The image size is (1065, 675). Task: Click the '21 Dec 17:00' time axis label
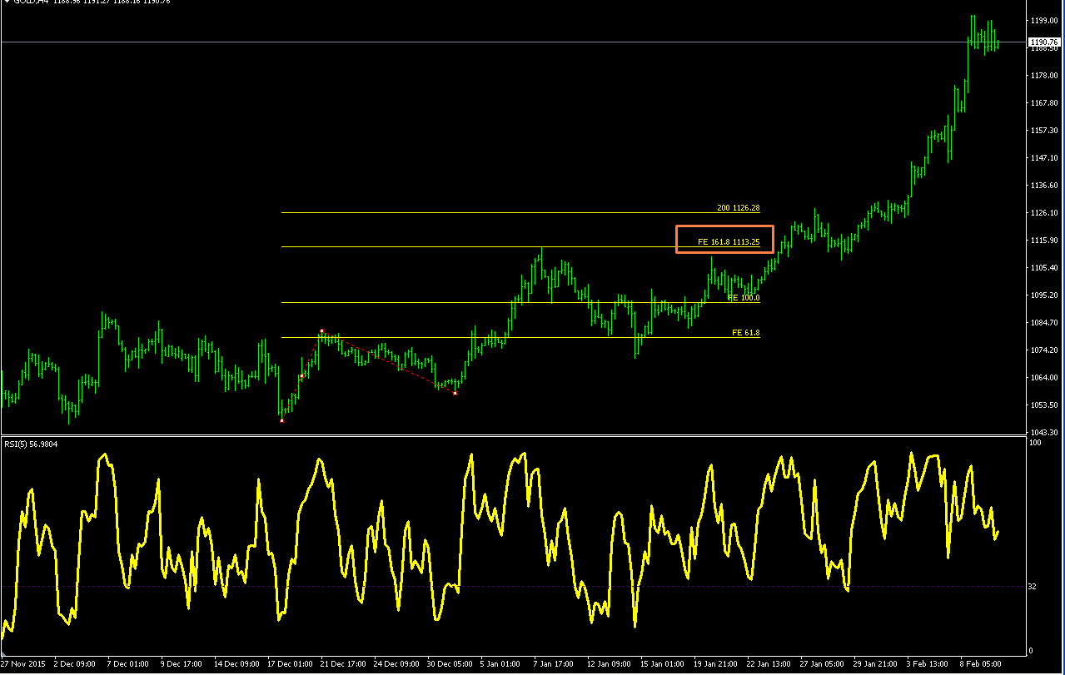coord(343,664)
